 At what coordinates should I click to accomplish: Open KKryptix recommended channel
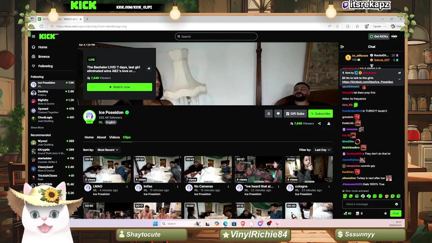(52, 152)
